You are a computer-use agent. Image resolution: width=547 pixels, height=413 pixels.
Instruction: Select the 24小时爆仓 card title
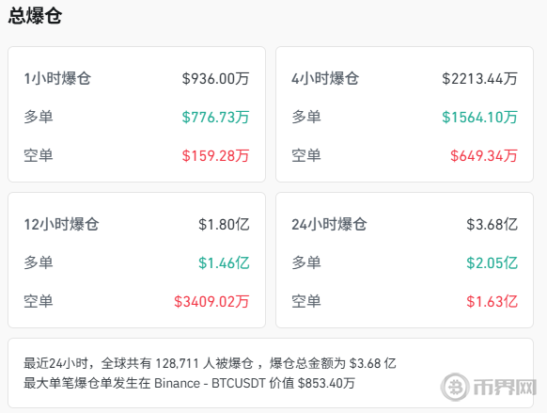pos(329,225)
